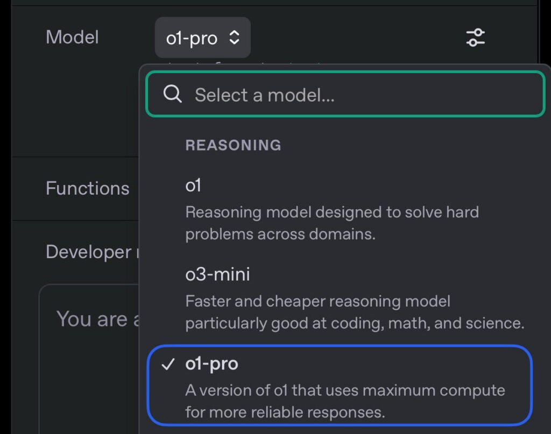
Task: Open the model settings sliders icon
Action: pyautogui.click(x=475, y=38)
